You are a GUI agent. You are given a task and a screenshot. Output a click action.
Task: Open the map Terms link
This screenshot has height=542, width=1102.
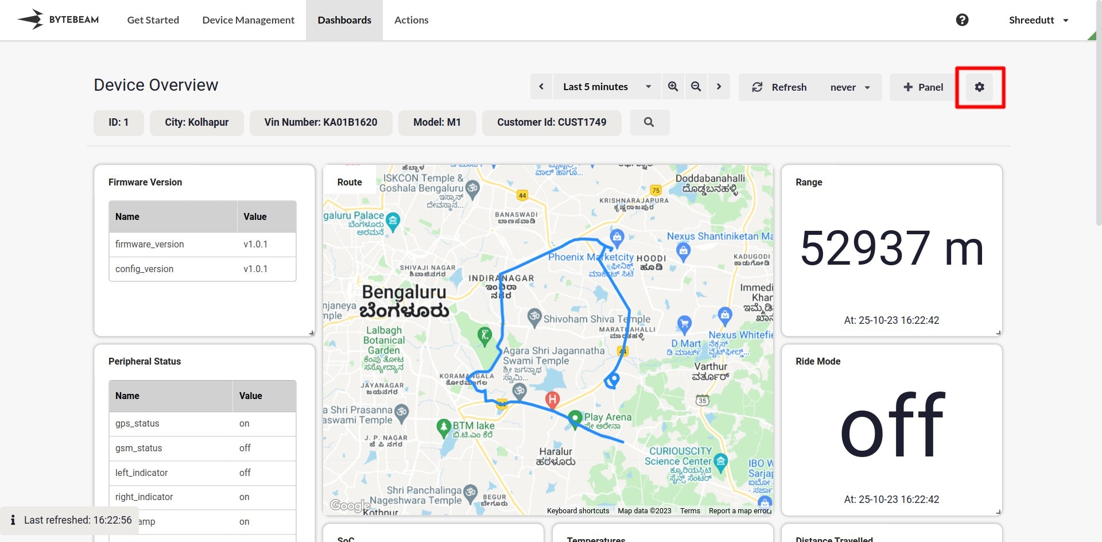(690, 511)
